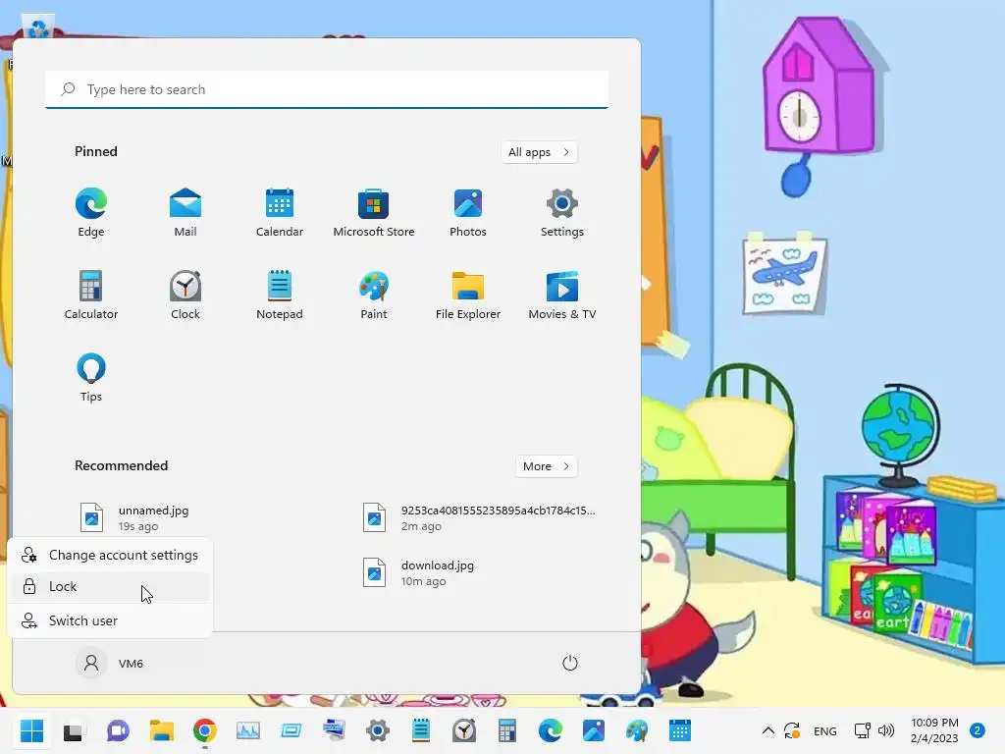The width and height of the screenshot is (1005, 754).
Task: Launch the pinned Calculator app
Action: tap(91, 295)
